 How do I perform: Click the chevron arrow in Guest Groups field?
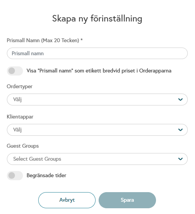180,159
